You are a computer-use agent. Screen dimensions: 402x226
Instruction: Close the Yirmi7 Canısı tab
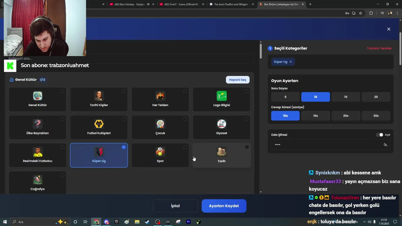tap(203, 4)
